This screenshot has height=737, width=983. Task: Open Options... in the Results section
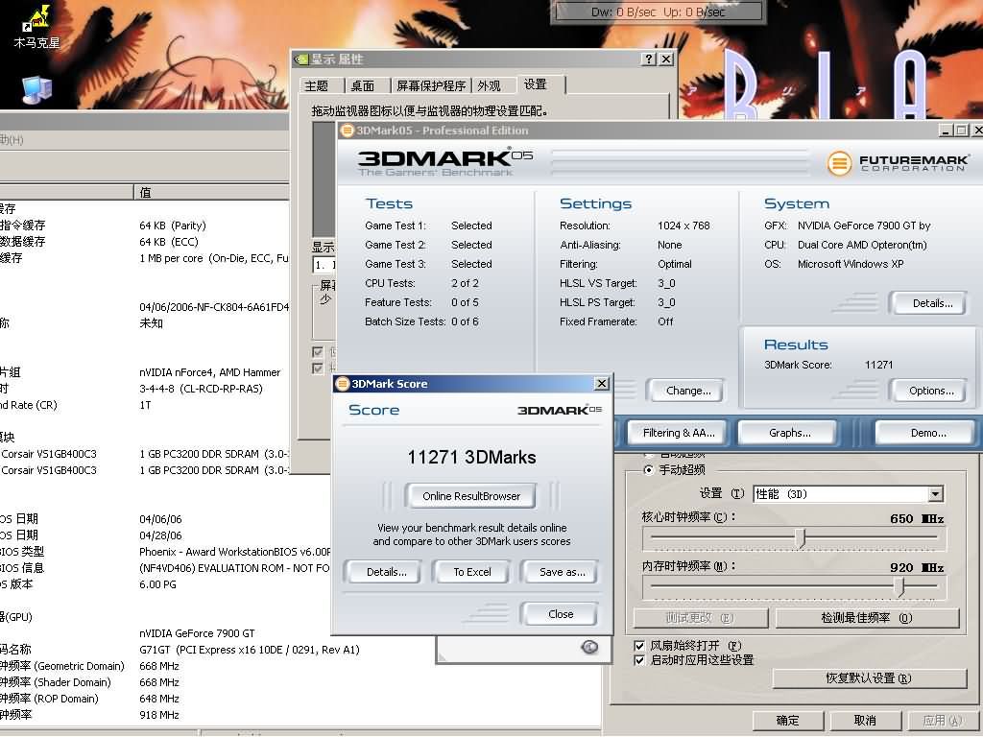pyautogui.click(x=931, y=391)
